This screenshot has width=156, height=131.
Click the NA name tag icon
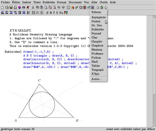(x=61, y=13)
